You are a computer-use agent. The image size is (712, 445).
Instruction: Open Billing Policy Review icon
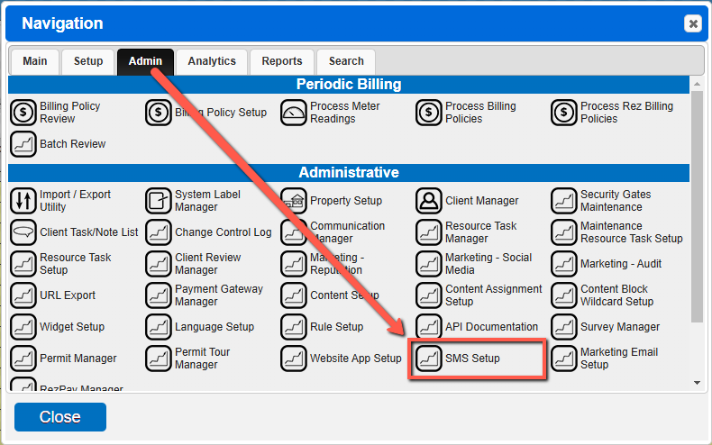coord(23,113)
